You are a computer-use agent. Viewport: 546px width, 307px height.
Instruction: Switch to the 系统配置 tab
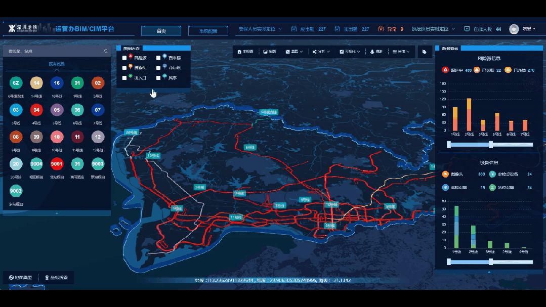(208, 31)
